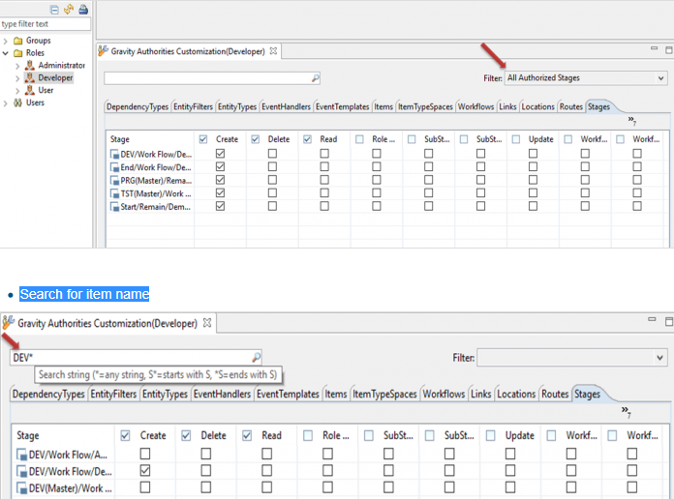The width and height of the screenshot is (674, 499).
Task: Expand the Groups tree node
Action: pyautogui.click(x=6, y=42)
